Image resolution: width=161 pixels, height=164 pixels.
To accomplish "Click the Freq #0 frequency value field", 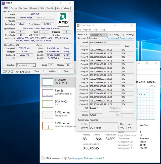I will click(x=105, y=50).
